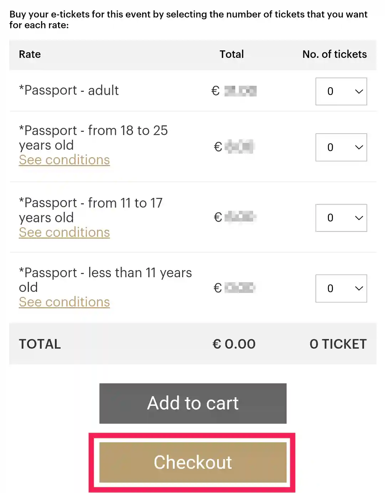Open See conditions for 18 to 25 rate
This screenshot has width=385, height=493.
pos(64,160)
